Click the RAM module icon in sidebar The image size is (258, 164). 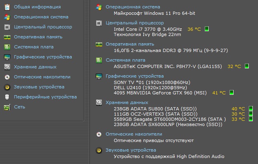coord(7,37)
